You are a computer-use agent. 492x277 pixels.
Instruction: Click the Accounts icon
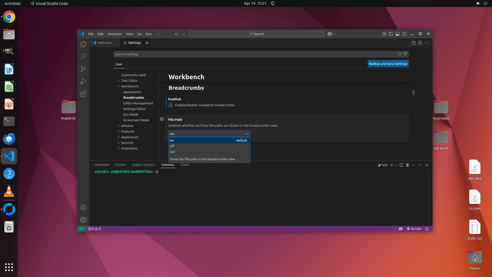point(83,207)
